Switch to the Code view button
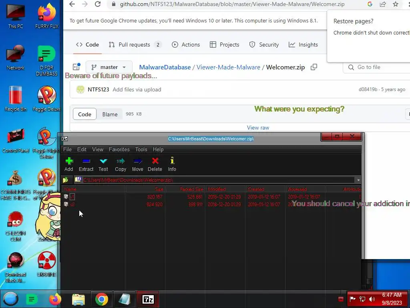This screenshot has width=410, height=308. (x=84, y=114)
